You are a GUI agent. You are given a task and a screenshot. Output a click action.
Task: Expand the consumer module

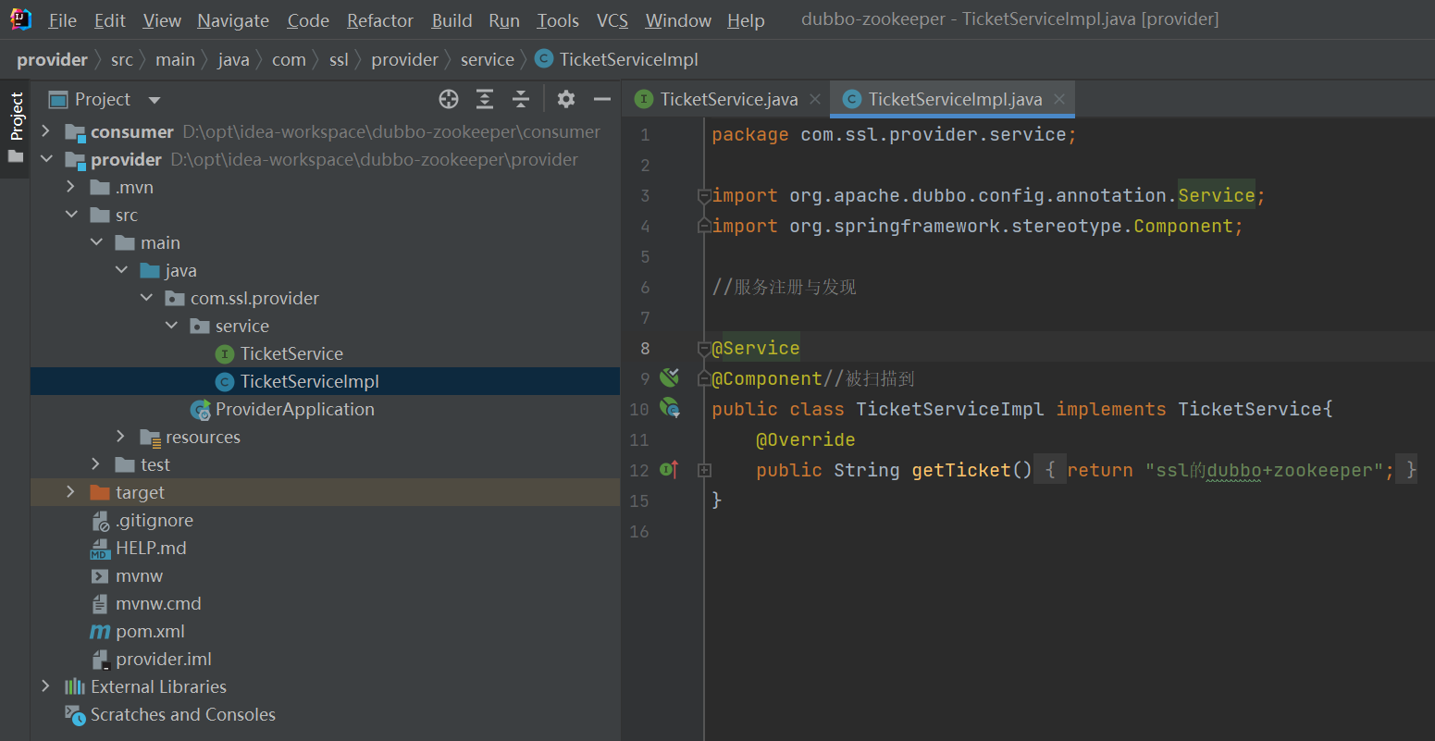(45, 131)
